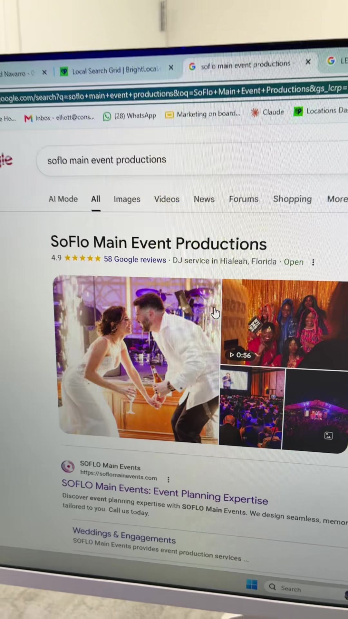Click the Windows Start icon

(252, 584)
